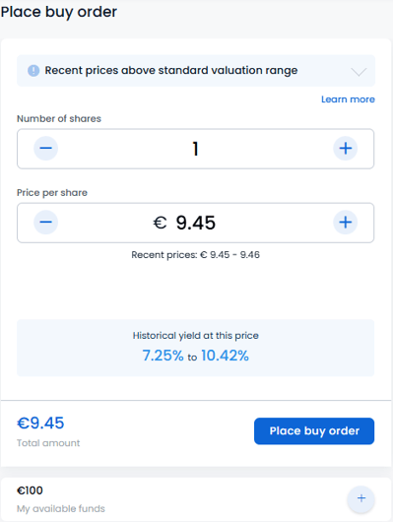
Task: Add funds with plus icon beside €100
Action: point(361,498)
